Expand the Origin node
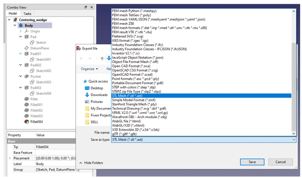 [x=20, y=31]
